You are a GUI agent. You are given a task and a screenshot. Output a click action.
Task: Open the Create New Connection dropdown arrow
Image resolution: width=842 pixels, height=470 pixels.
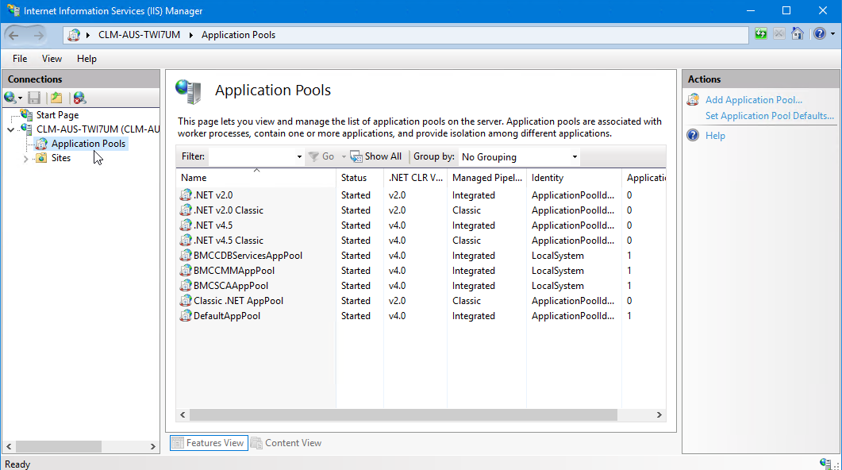pyautogui.click(x=21, y=98)
